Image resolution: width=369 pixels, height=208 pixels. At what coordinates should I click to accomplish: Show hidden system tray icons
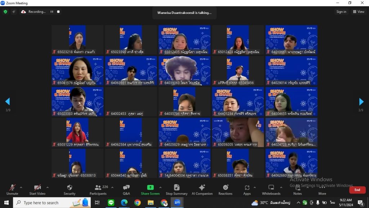tap(298, 203)
